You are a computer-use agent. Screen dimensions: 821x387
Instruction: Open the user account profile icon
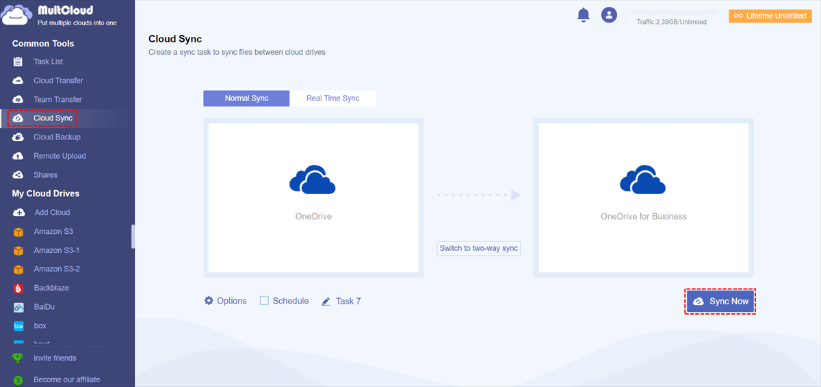click(x=609, y=15)
